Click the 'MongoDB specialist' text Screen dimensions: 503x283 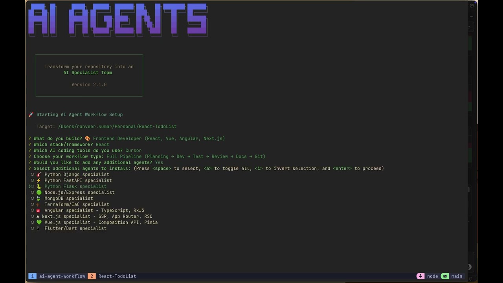pyautogui.click(x=69, y=198)
